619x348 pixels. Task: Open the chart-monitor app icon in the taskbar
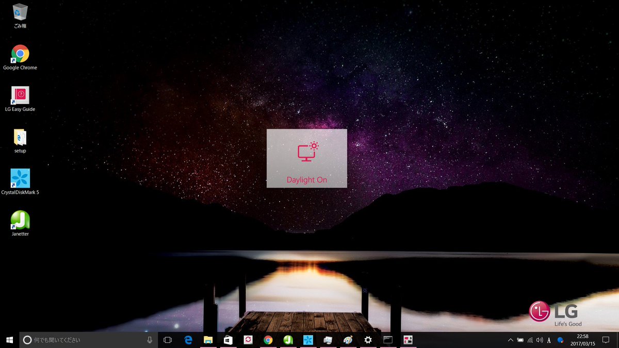point(328,340)
